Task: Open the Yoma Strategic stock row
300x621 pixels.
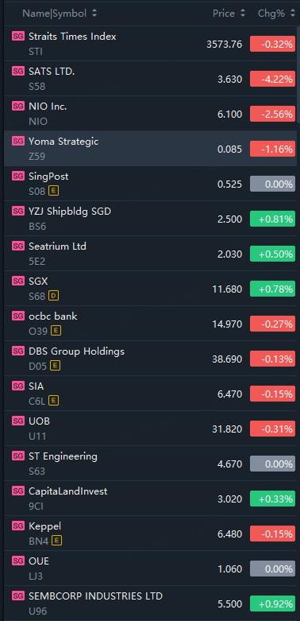Action: click(x=150, y=149)
